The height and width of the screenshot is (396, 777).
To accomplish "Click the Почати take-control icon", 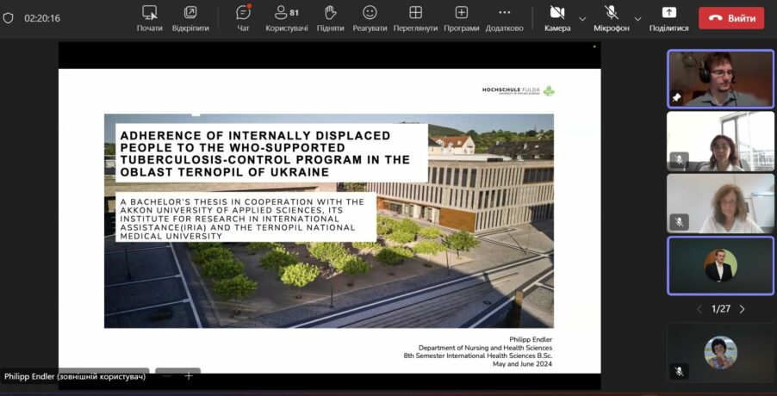I will 150,17.
